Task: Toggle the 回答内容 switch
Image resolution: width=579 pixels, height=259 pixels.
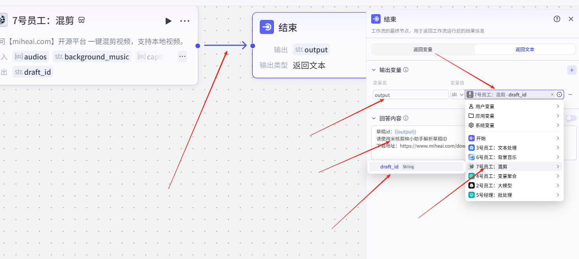Action: [570, 118]
